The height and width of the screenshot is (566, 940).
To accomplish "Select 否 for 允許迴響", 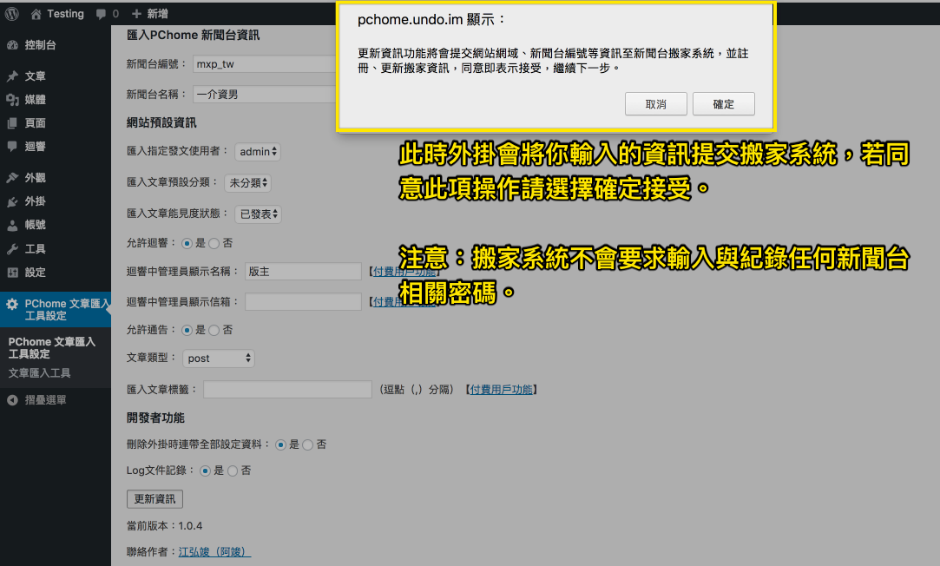I will (214, 243).
